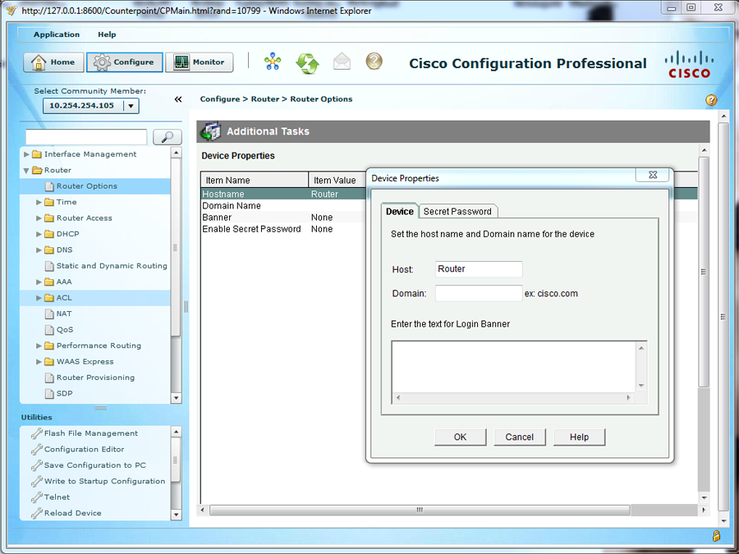The height and width of the screenshot is (554, 739).
Task: Select the Enable Secret Password row
Action: (283, 229)
